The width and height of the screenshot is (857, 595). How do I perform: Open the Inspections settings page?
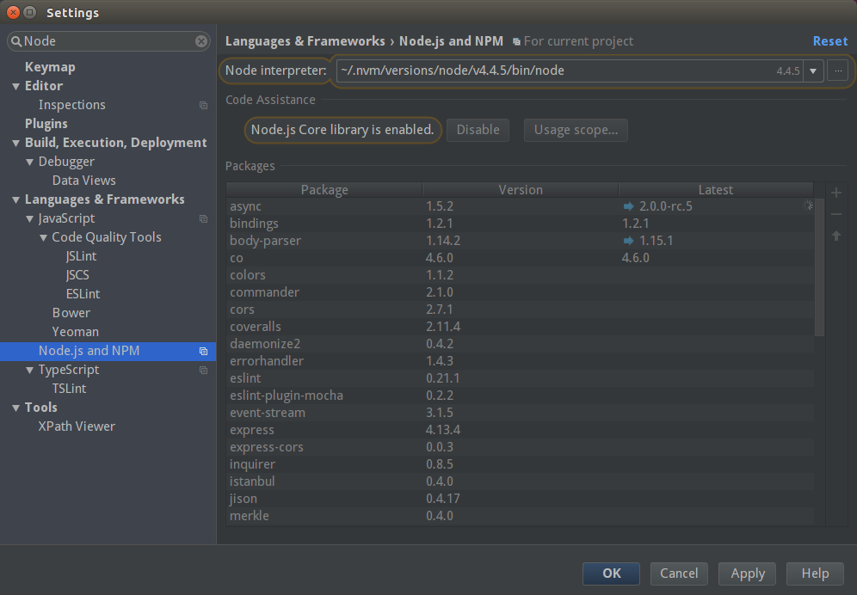[72, 105]
